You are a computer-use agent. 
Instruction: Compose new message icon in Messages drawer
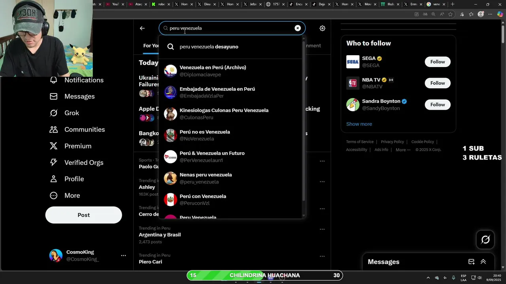(471, 262)
